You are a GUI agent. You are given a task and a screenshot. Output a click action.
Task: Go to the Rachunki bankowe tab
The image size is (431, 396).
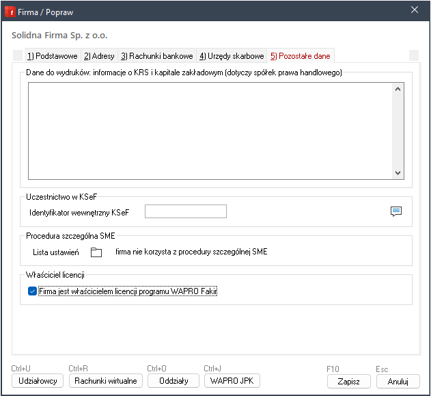coord(156,56)
